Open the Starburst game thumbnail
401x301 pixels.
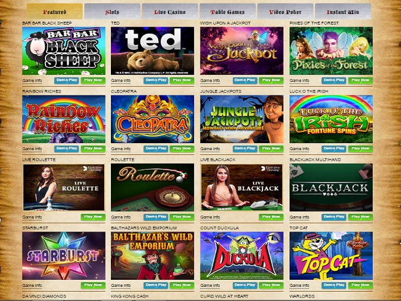point(64,256)
